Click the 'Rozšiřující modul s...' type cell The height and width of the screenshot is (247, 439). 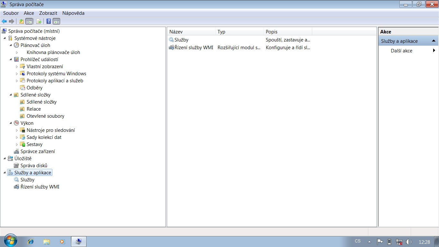click(239, 48)
